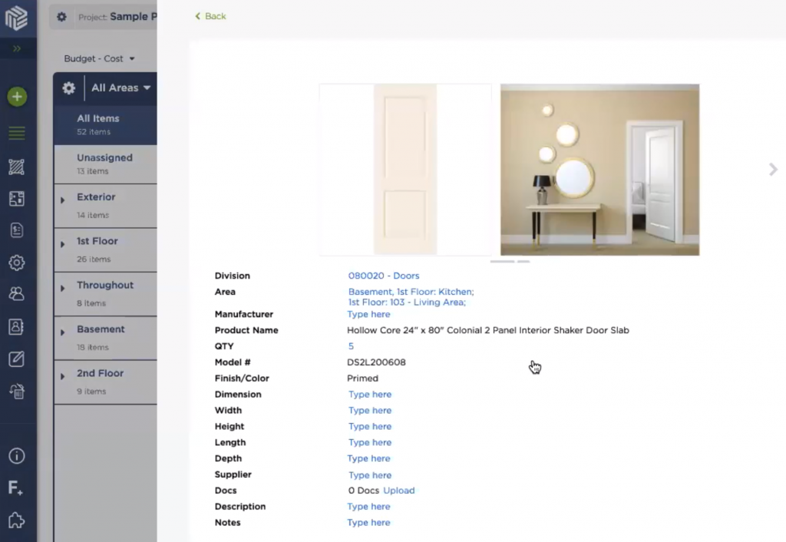Click the door slab product thumbnail

[405, 169]
